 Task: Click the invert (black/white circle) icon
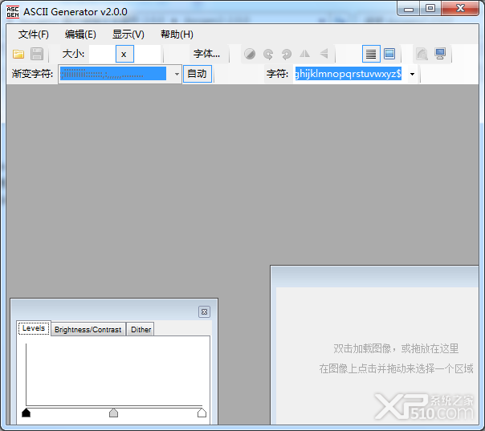250,54
